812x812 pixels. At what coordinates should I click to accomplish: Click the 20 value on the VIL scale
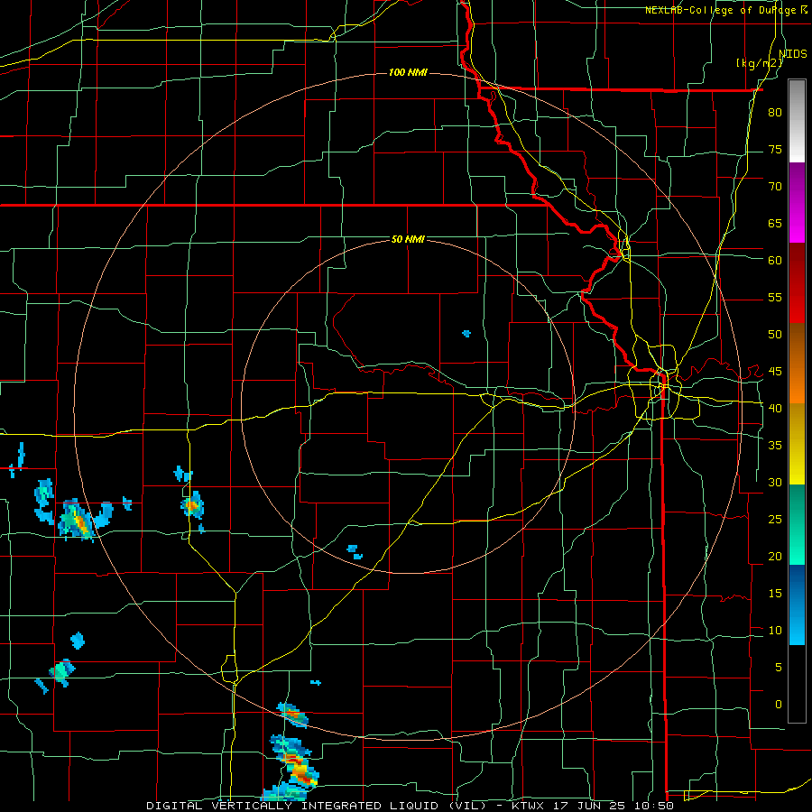(775, 556)
